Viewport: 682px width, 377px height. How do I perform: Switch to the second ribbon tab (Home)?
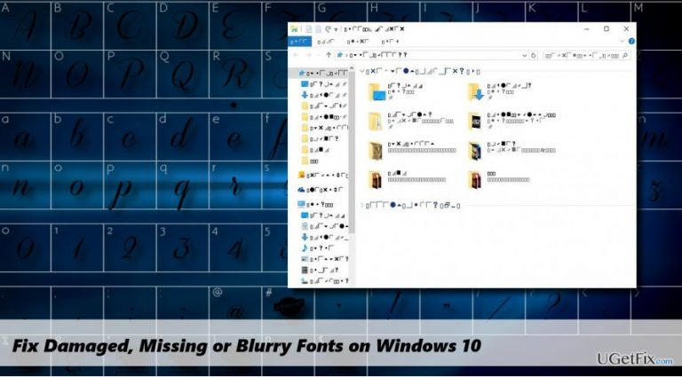point(326,42)
